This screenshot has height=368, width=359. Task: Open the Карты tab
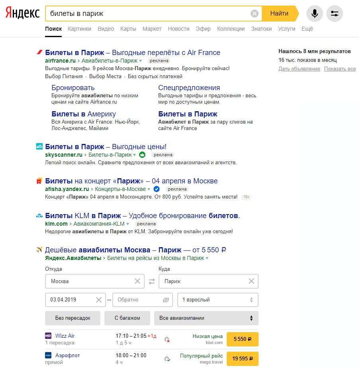coord(128,29)
